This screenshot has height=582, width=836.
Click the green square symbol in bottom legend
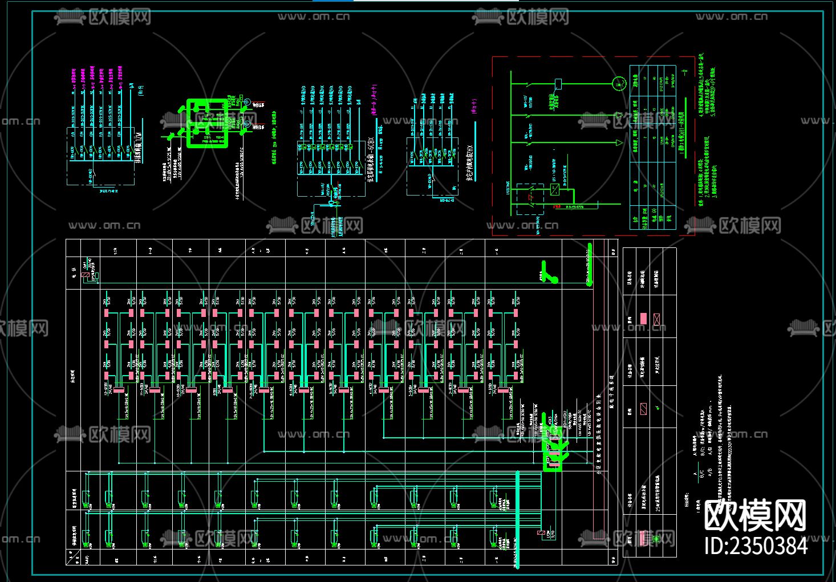pyautogui.click(x=656, y=538)
